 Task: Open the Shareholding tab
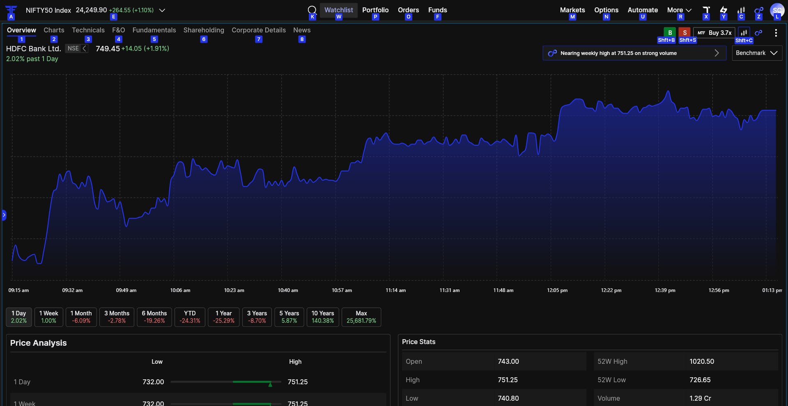click(x=204, y=30)
